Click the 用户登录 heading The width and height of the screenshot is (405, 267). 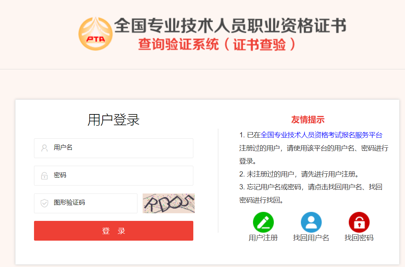tap(113, 120)
